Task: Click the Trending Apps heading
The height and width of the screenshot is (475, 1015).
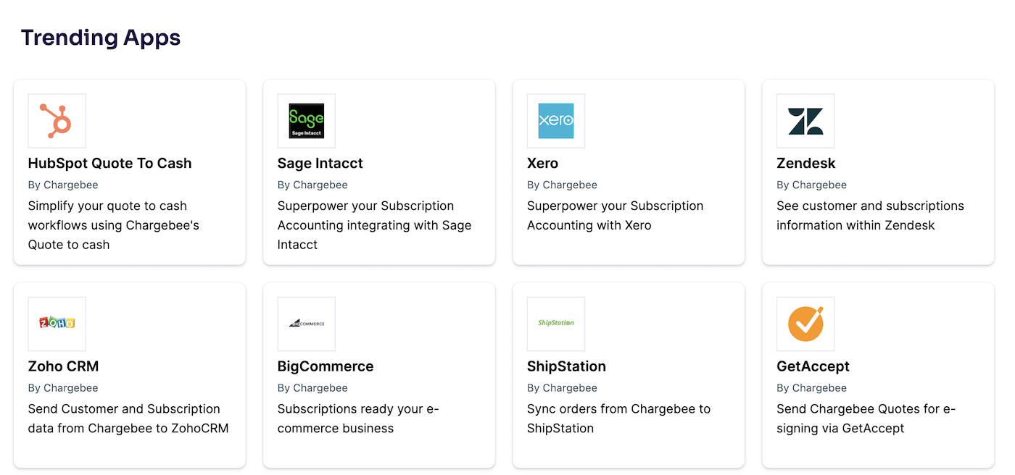Action: (101, 37)
